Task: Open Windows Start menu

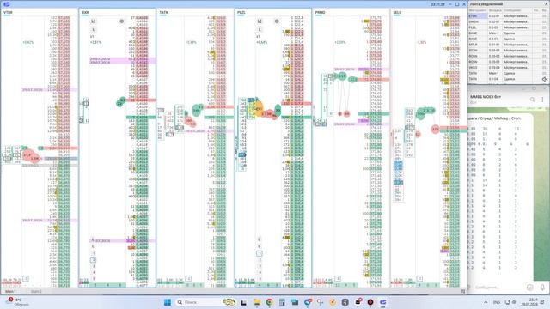Action: pyautogui.click(x=168, y=302)
